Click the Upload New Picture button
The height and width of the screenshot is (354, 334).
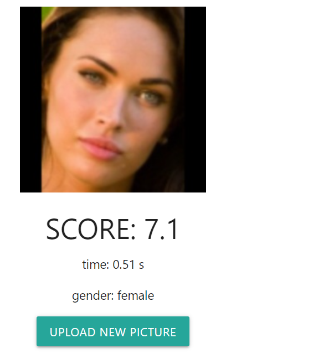click(113, 331)
